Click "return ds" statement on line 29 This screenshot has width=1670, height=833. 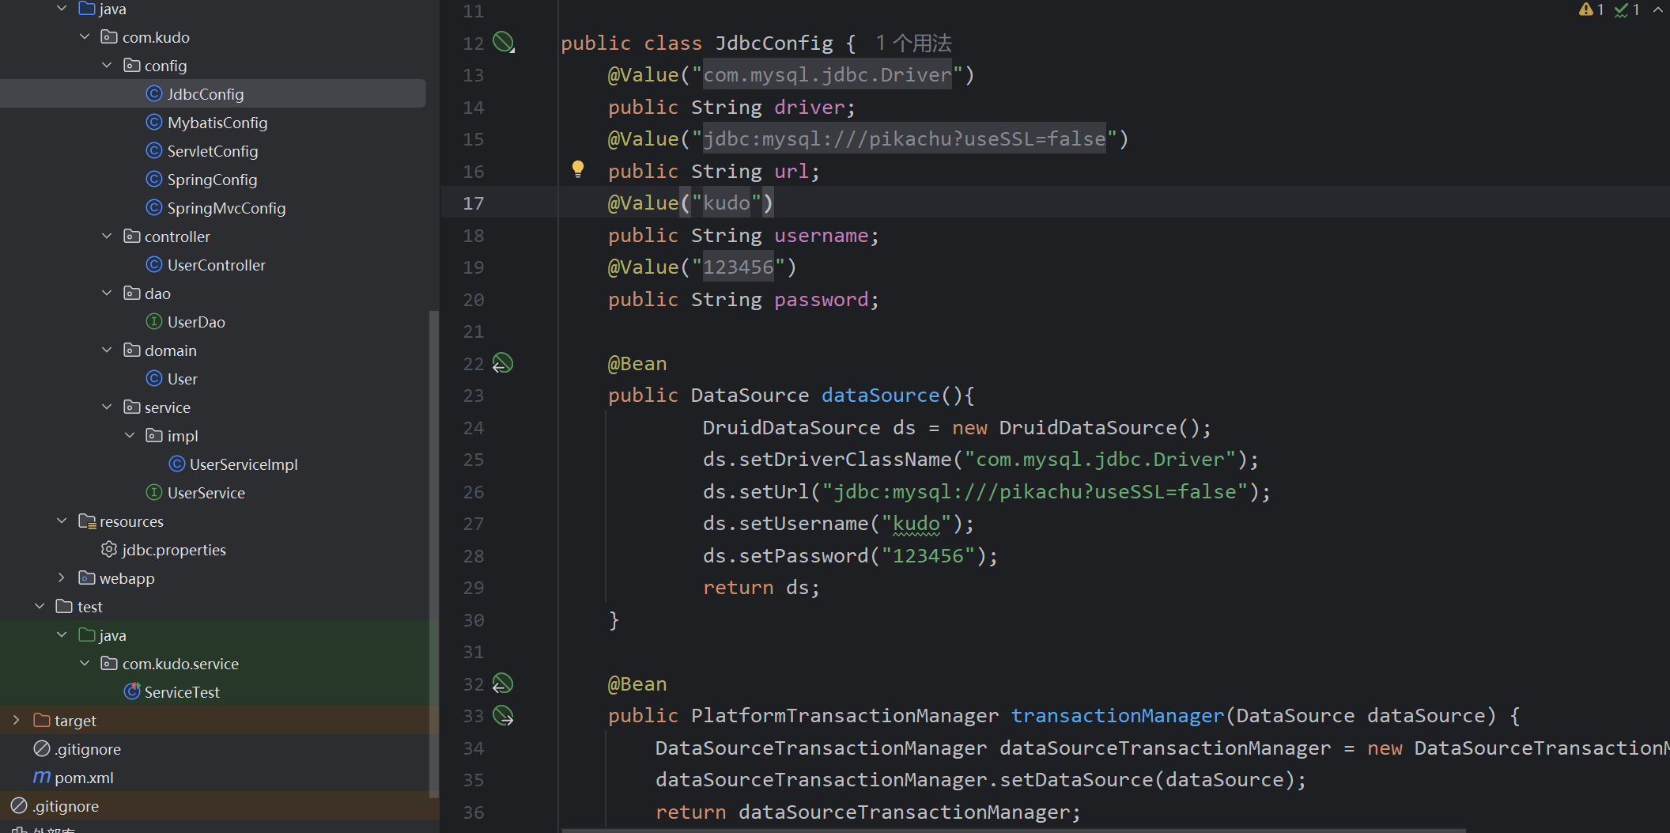(761, 588)
